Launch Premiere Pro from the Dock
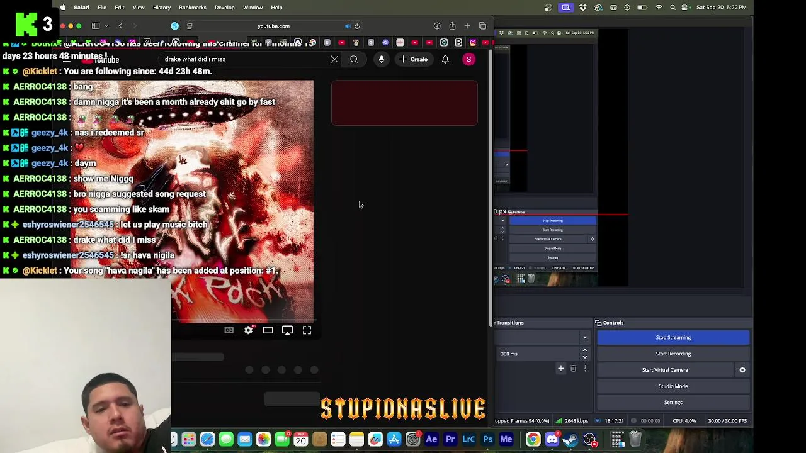 point(450,439)
